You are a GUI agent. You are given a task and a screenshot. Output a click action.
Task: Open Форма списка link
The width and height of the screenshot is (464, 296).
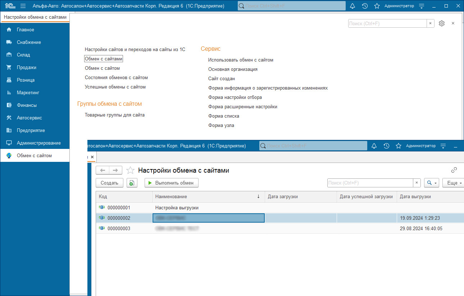coord(224,116)
